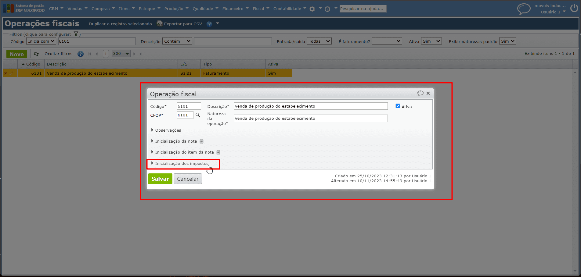Close the Operação fiscal dialog

[428, 93]
